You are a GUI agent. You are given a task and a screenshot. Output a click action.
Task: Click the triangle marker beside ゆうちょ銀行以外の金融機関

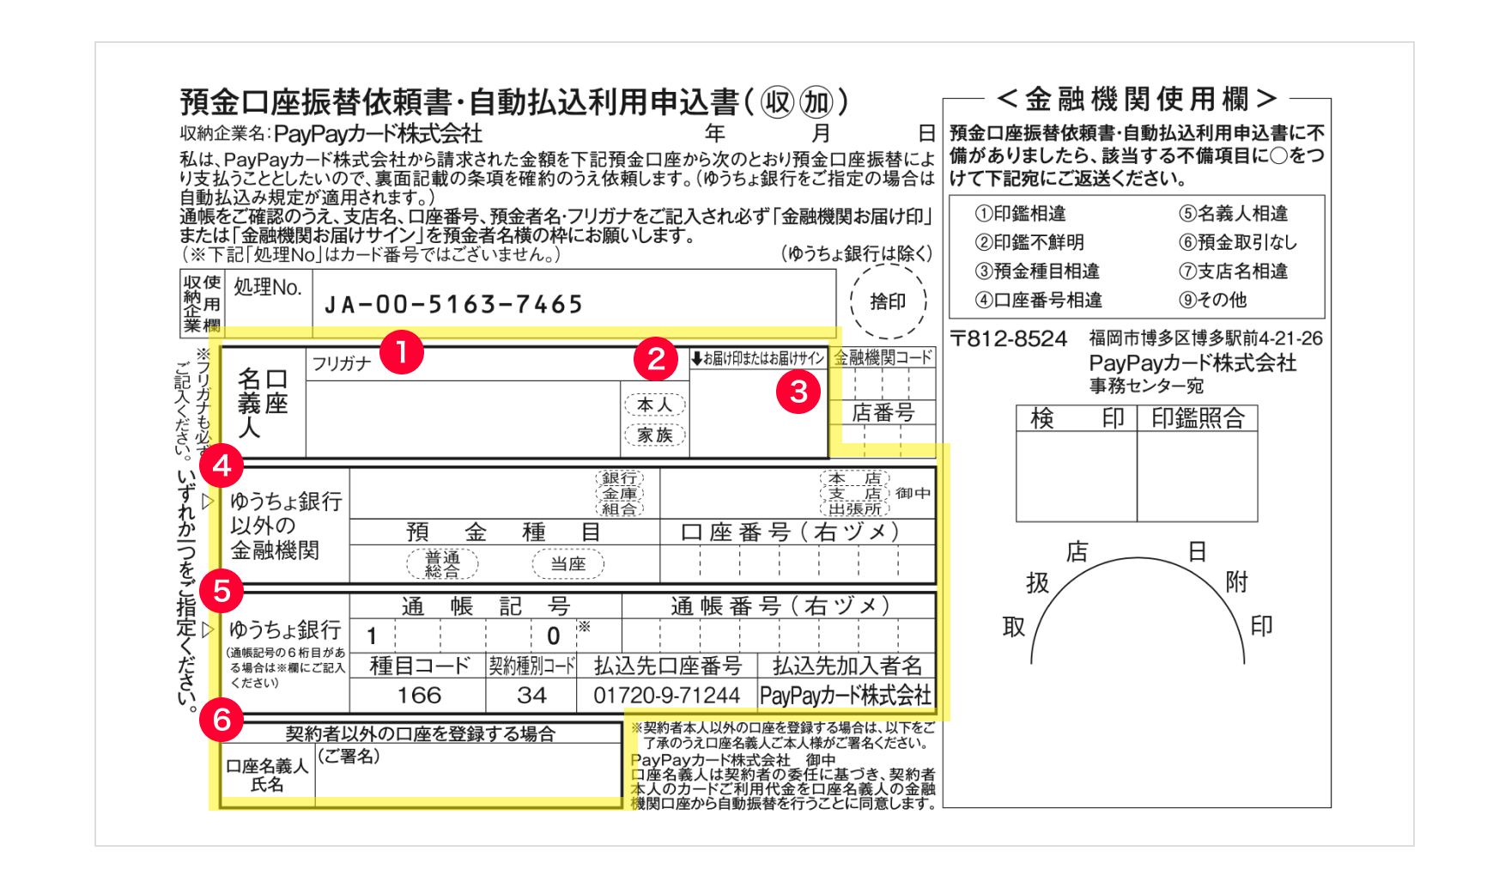pyautogui.click(x=207, y=501)
